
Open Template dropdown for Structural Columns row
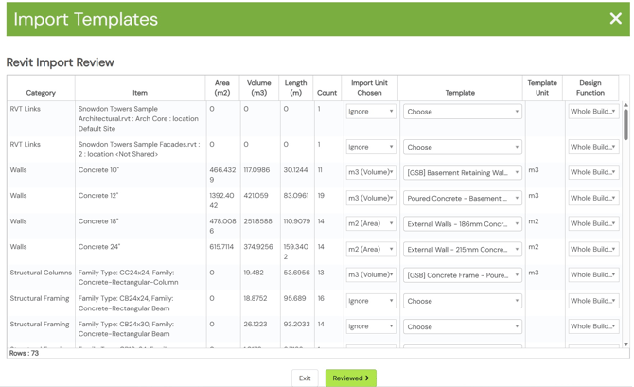point(462,275)
